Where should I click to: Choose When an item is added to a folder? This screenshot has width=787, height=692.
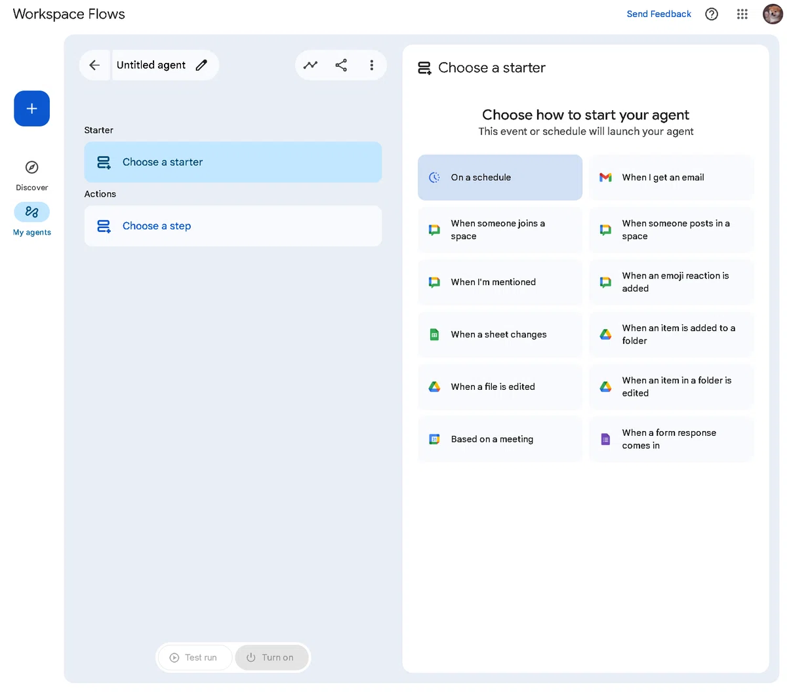coord(672,335)
